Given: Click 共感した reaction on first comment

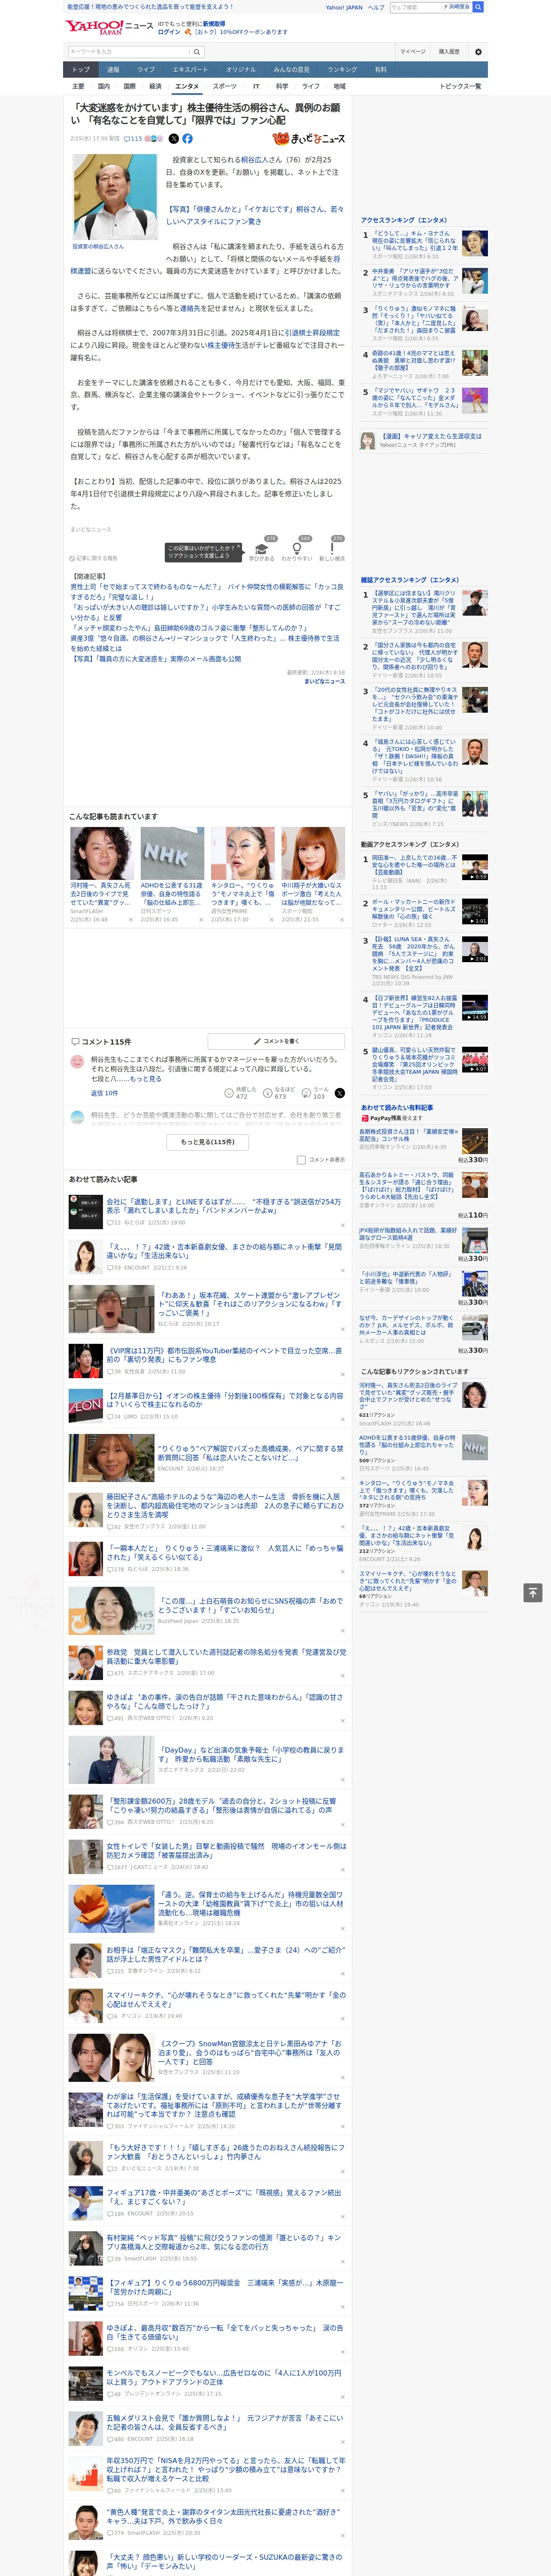Looking at the screenshot, I should click(241, 1093).
